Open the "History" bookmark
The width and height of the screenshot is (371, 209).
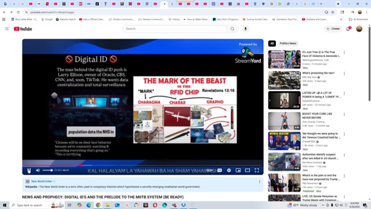point(174,19)
